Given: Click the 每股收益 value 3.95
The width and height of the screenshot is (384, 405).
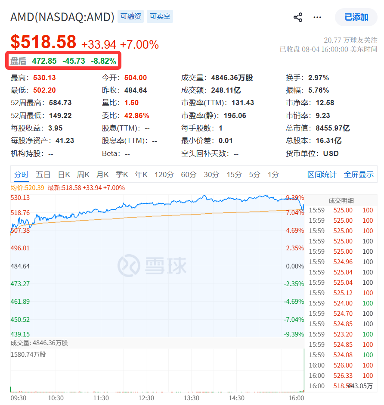Looking at the screenshot, I should pos(55,128).
